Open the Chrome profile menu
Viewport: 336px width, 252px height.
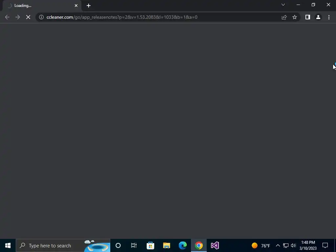click(318, 17)
